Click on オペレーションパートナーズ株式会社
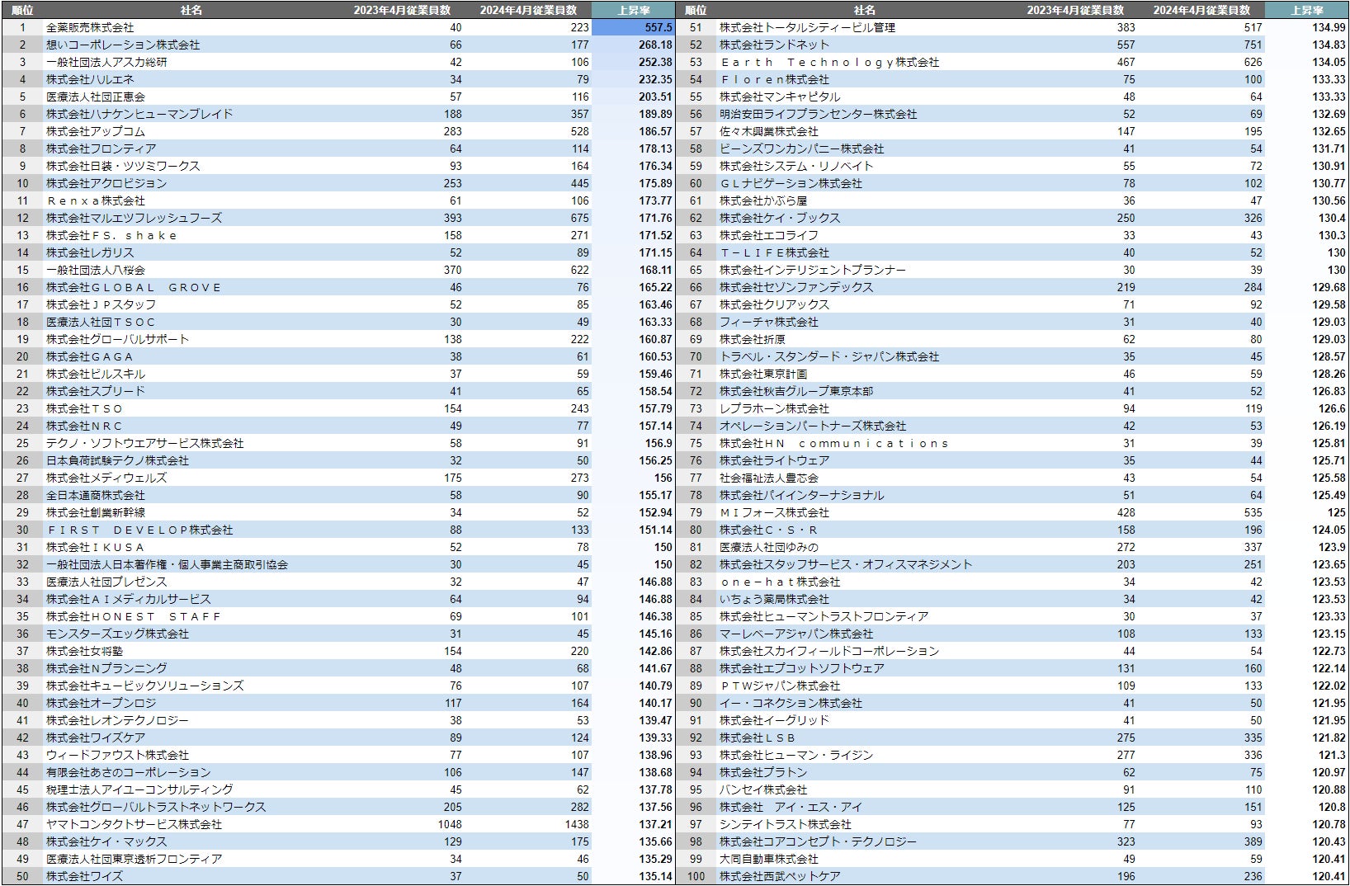This screenshot has width=1350, height=886. tap(813, 426)
